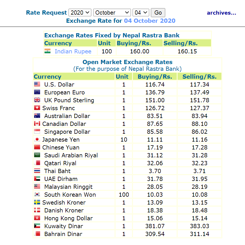Follow the Indian Rupee link

coord(73,51)
